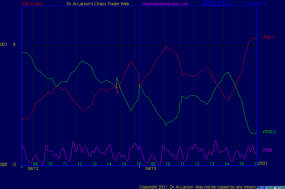The image size is (285, 189).
Task: Click 10 hour marker on 04/13 session
Action: click(x=168, y=164)
